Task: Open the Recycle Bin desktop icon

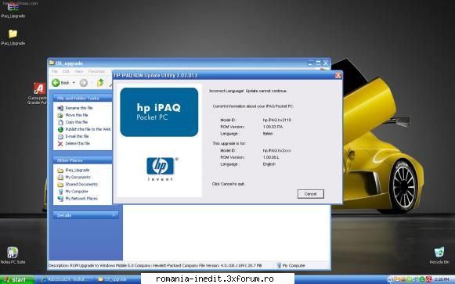Action: pos(439,255)
